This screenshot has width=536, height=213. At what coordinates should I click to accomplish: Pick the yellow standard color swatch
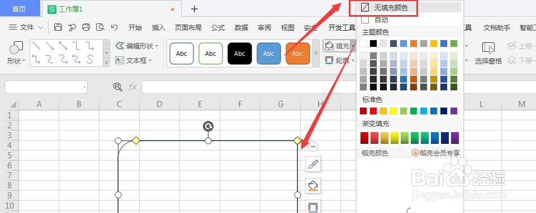tap(393, 111)
